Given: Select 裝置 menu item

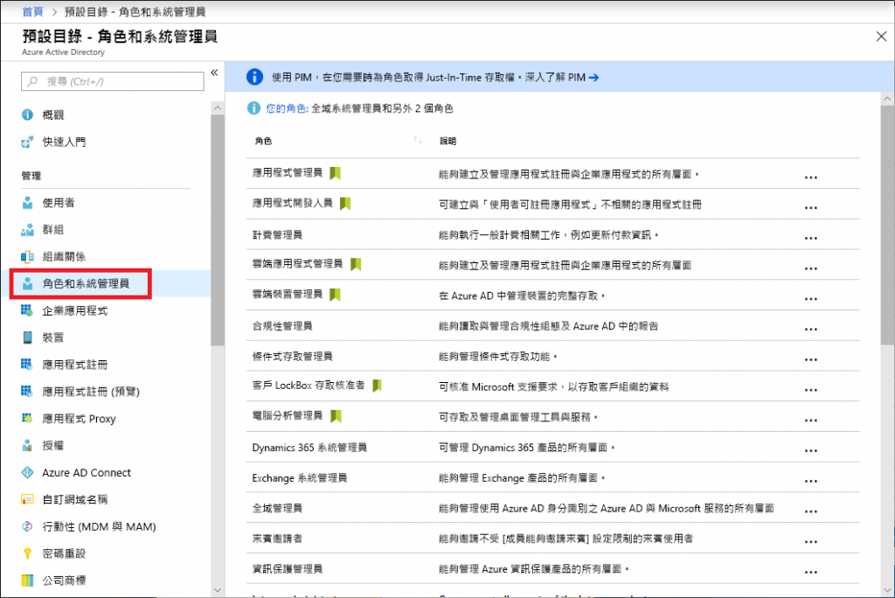Looking at the screenshot, I should pos(53,337).
